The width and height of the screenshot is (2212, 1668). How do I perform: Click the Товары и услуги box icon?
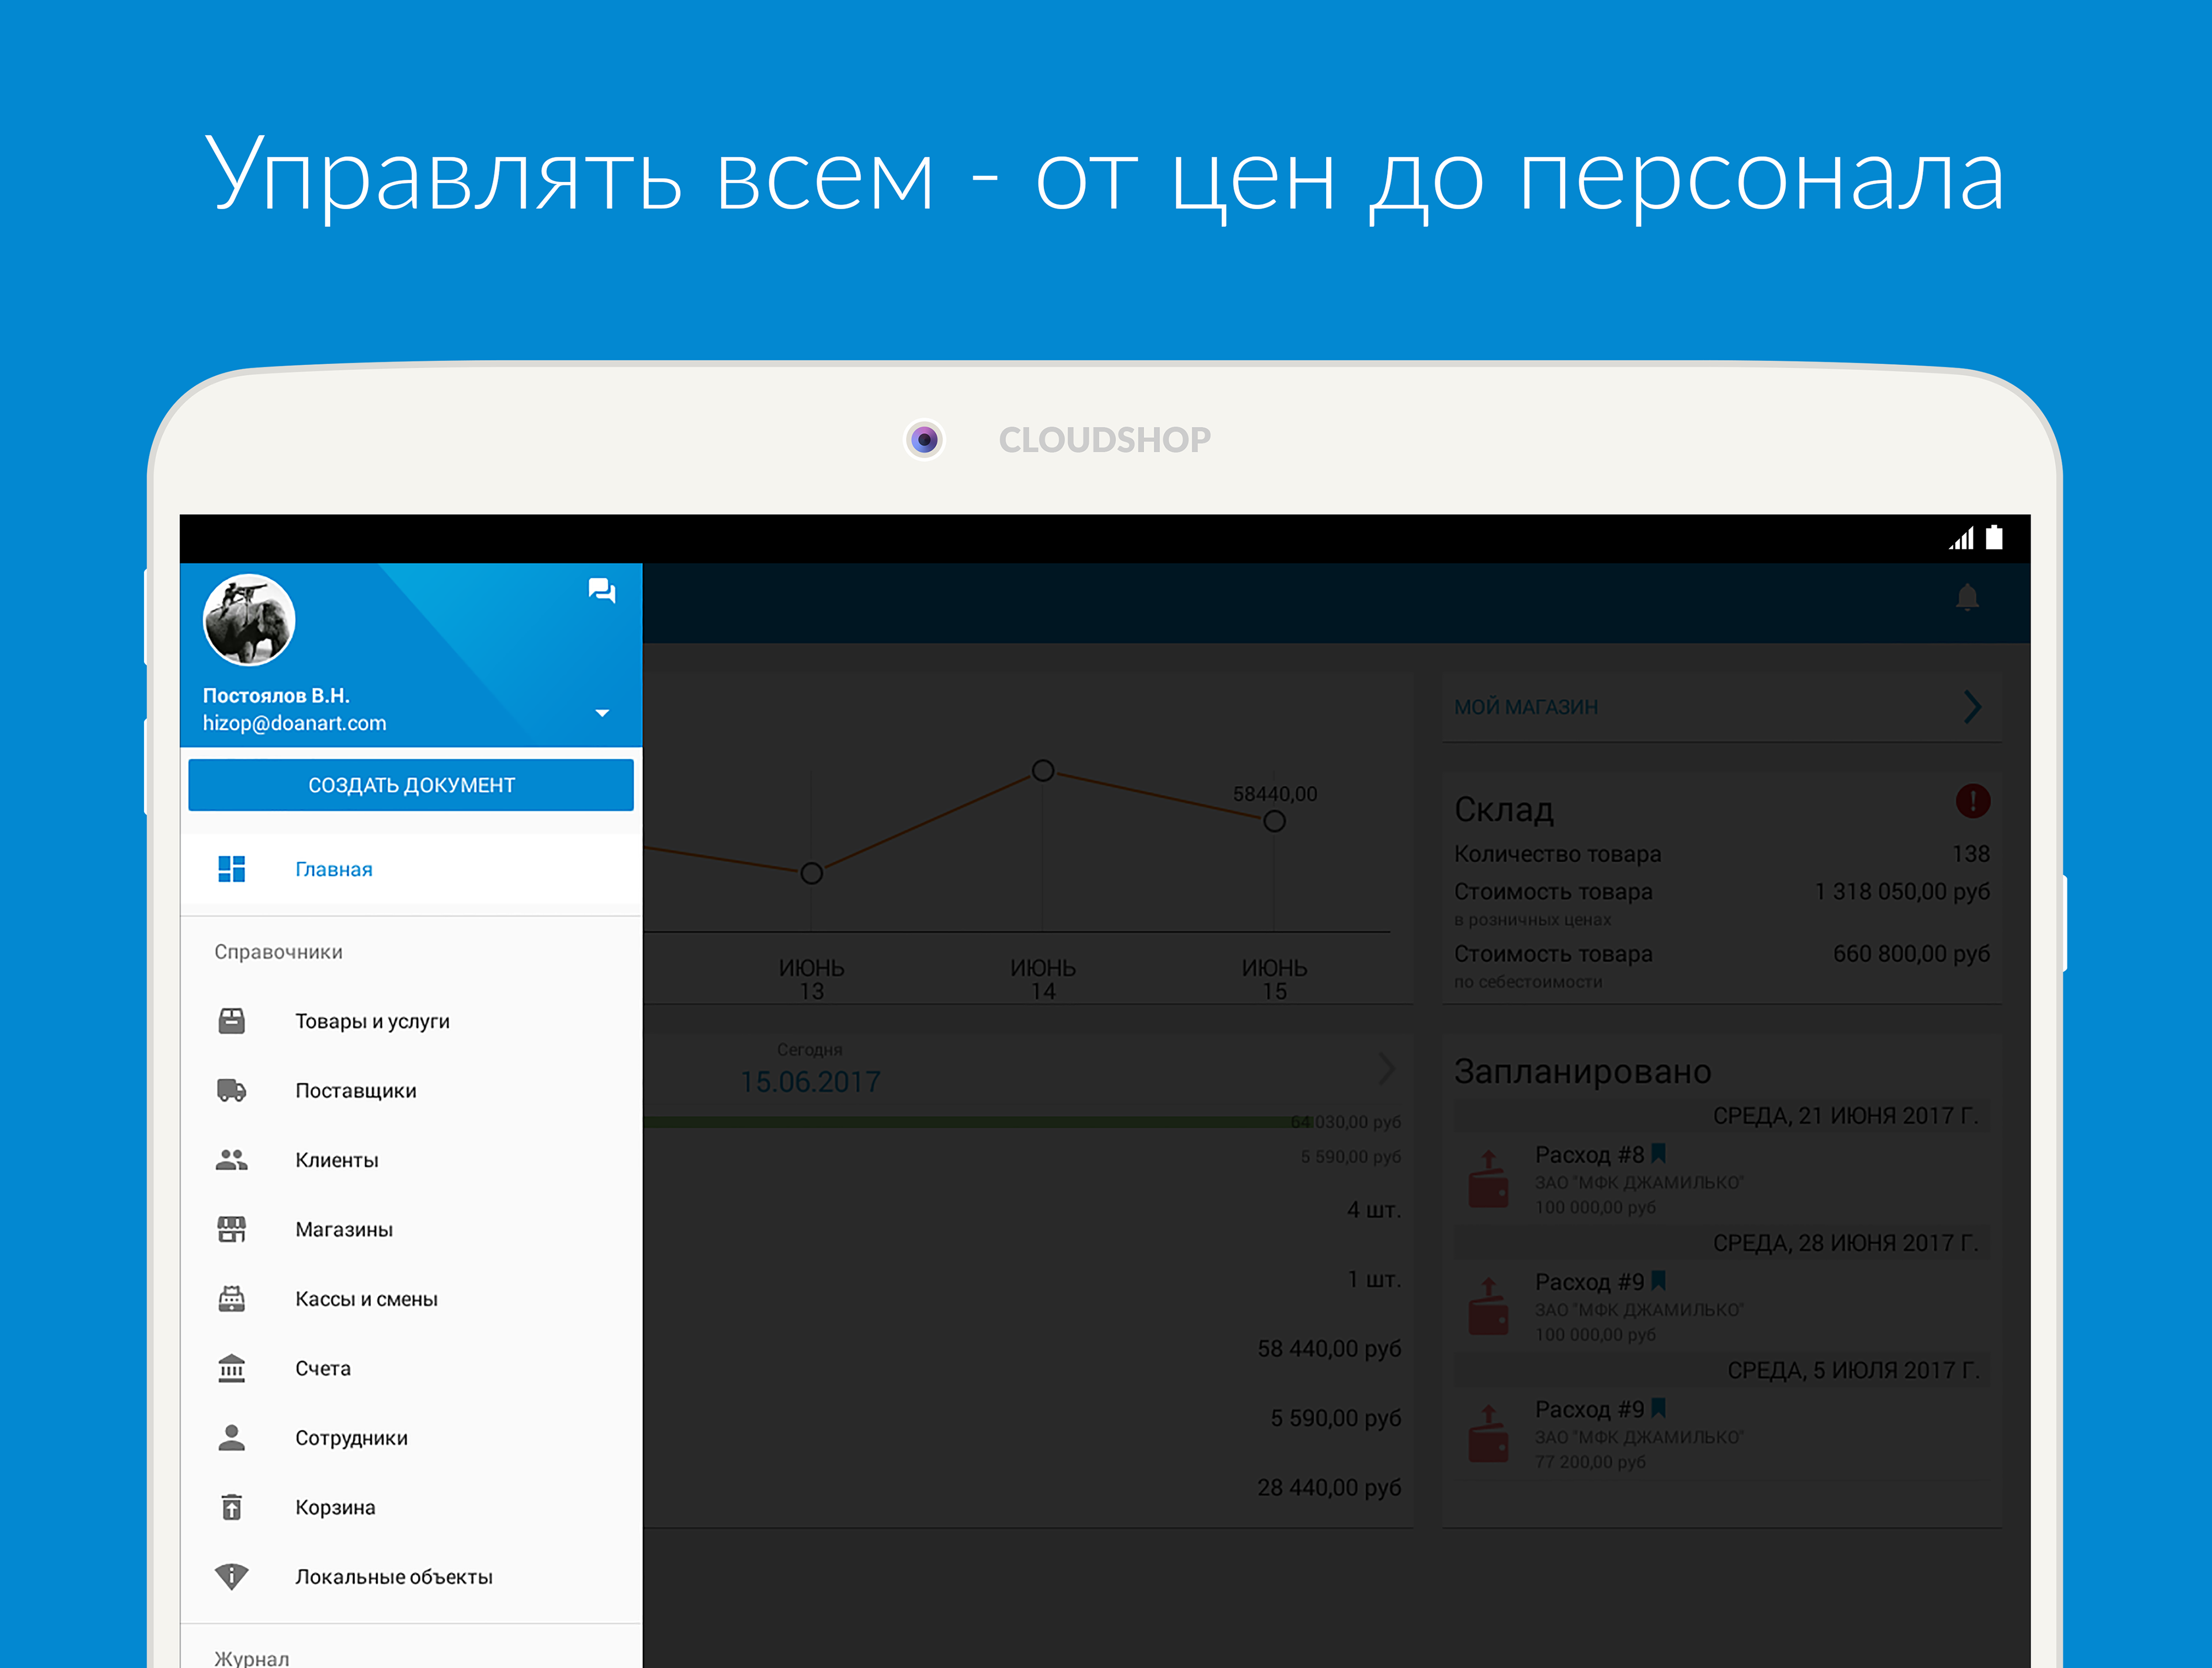231,1021
